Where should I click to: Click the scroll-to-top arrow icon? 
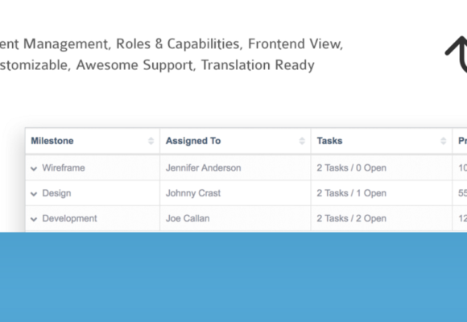[x=457, y=55]
